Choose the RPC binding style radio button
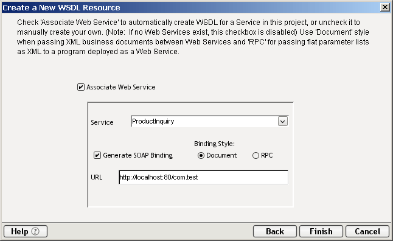 (256, 155)
